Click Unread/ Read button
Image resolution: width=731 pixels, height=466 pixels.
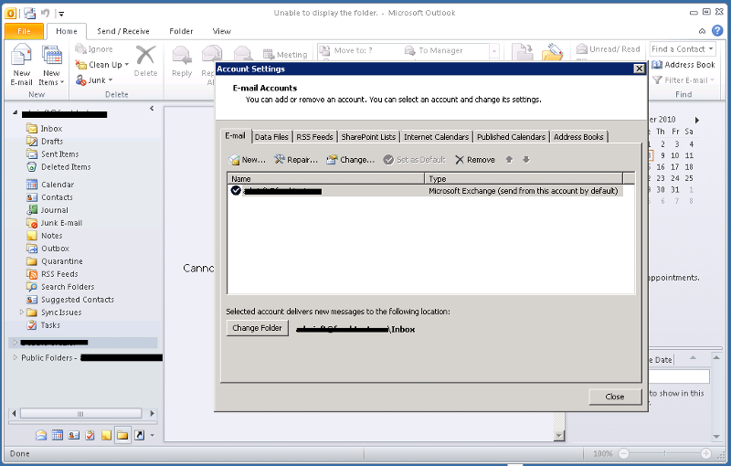(608, 49)
